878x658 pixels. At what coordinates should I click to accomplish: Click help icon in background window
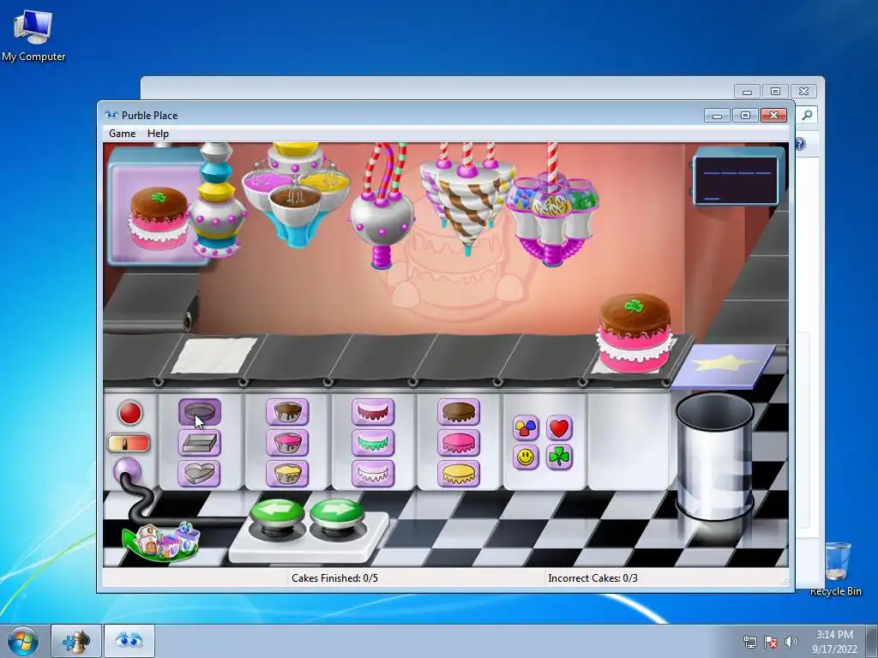tap(800, 144)
